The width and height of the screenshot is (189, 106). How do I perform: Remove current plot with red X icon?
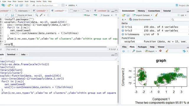[x=160, y=51]
